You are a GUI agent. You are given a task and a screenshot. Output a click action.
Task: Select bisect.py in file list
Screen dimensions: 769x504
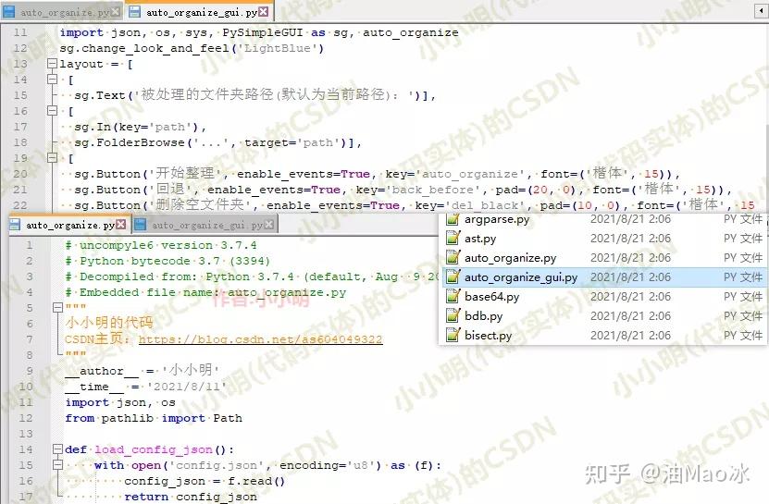point(602,336)
